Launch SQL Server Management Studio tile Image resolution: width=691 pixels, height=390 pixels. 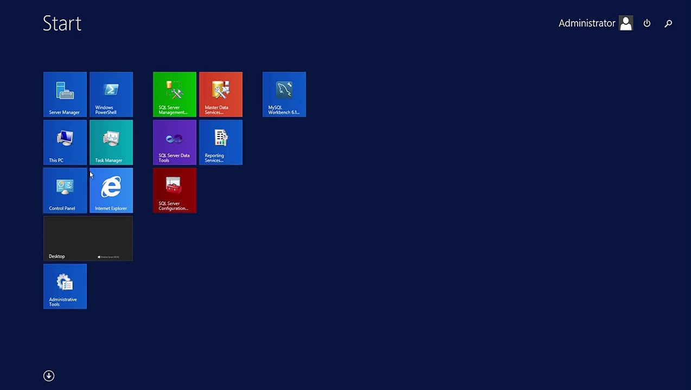175,94
